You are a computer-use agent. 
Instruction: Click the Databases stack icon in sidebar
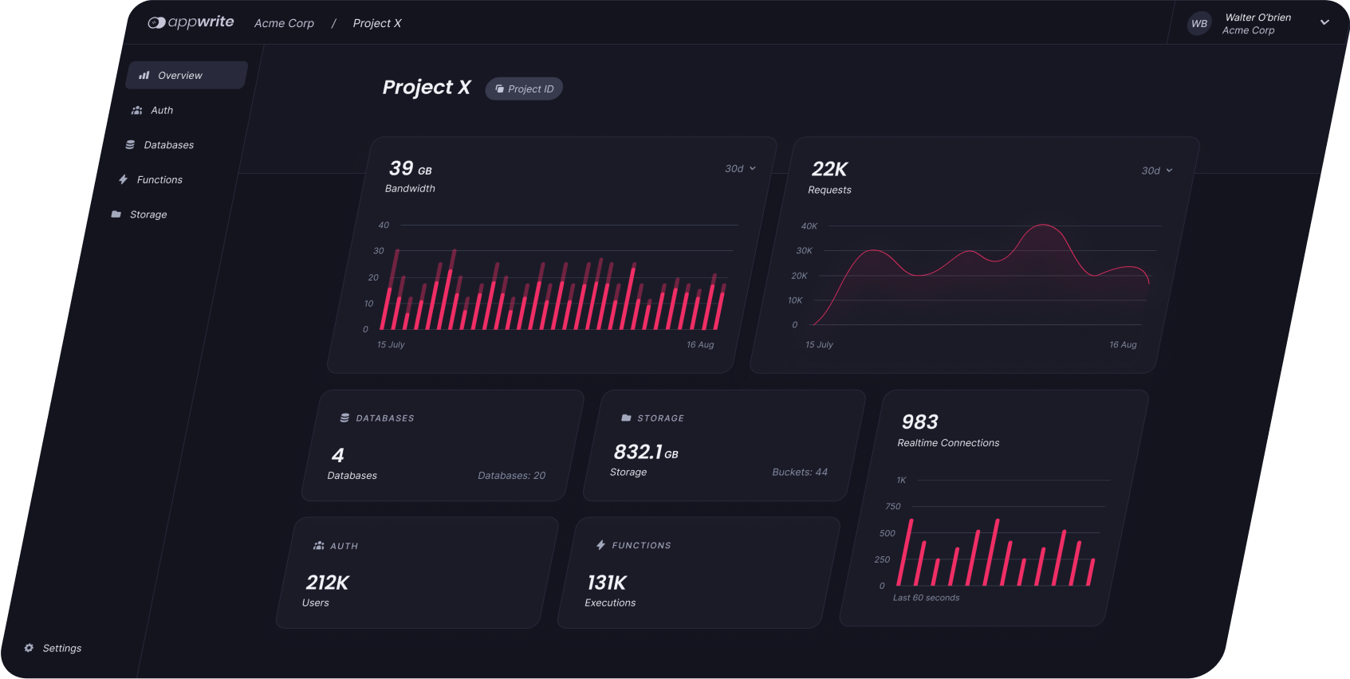[130, 145]
